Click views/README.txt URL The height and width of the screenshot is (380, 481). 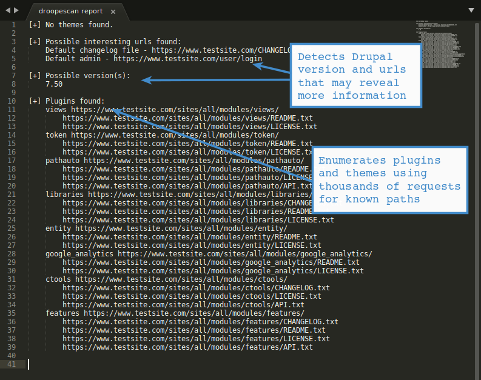point(188,118)
